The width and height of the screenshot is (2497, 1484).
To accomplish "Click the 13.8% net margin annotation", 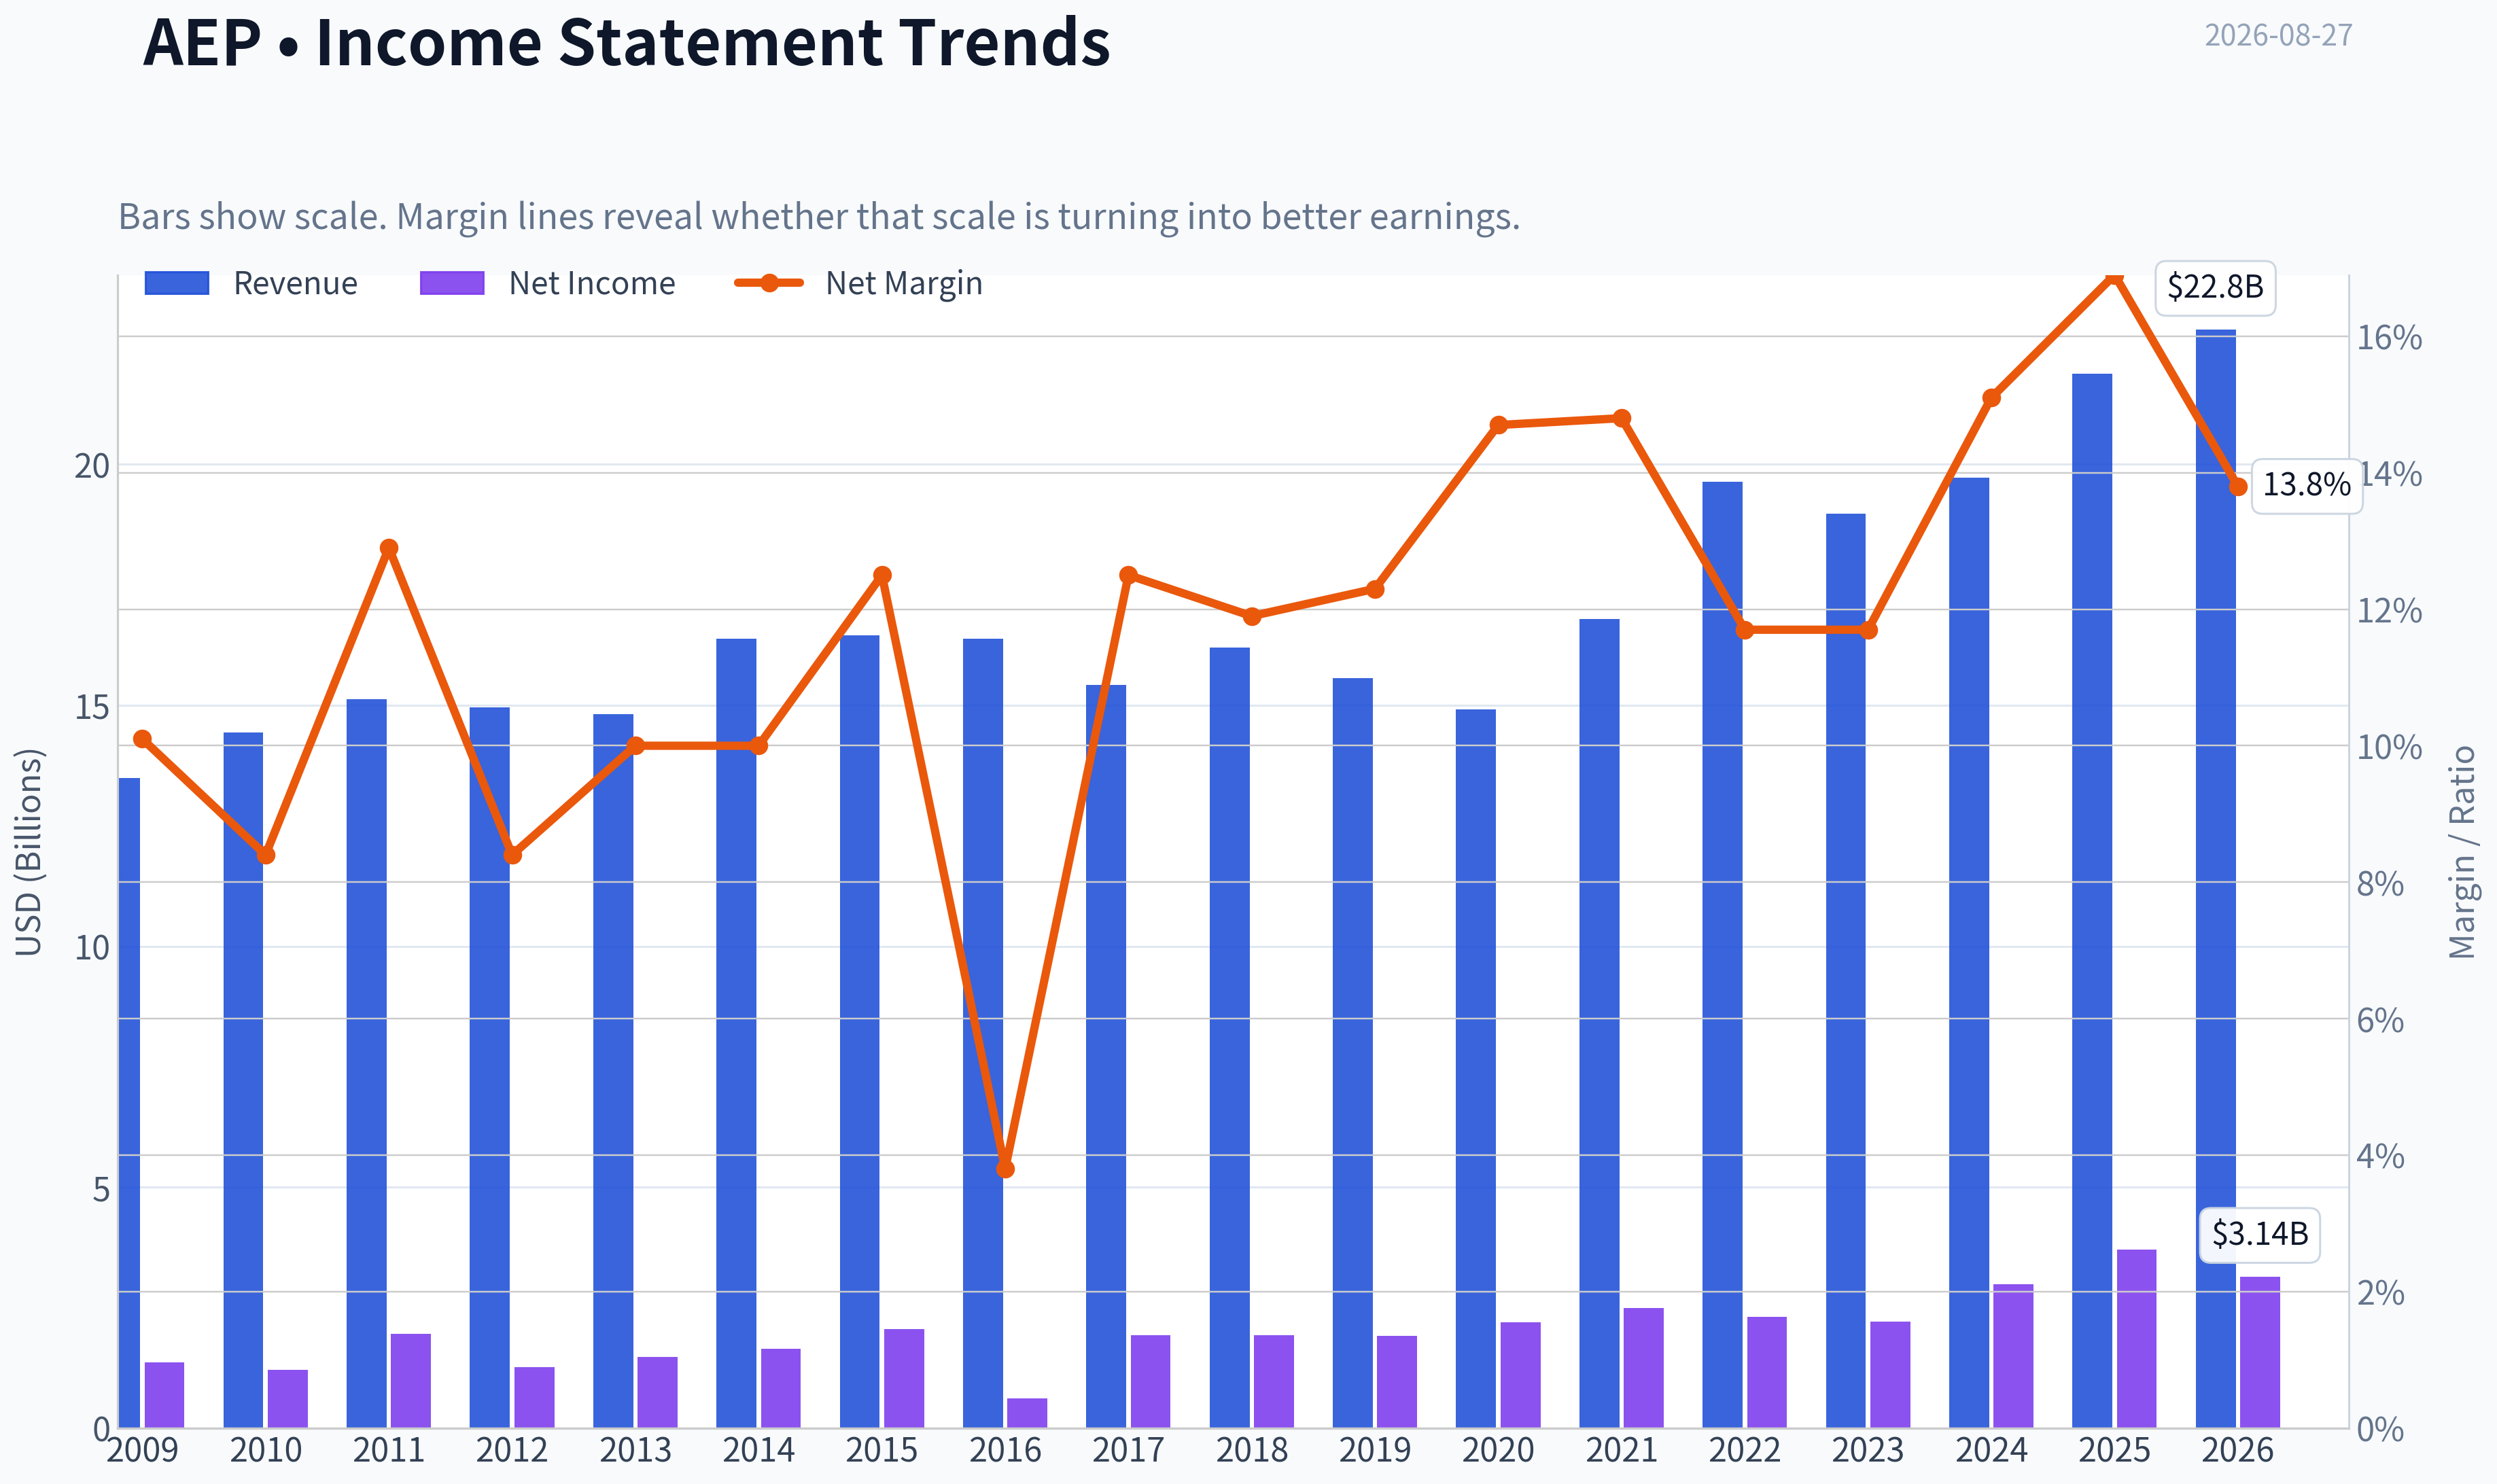I will [x=2306, y=486].
